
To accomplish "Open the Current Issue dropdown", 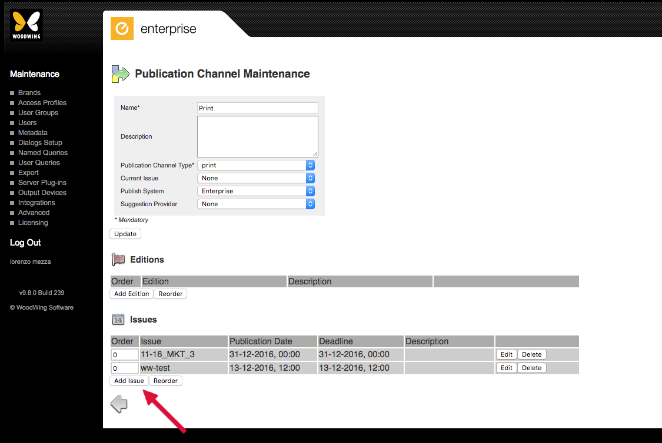I will click(x=256, y=178).
